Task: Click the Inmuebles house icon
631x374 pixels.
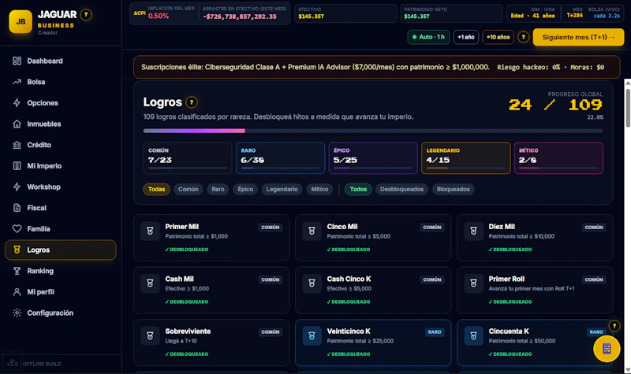Action: (x=17, y=124)
